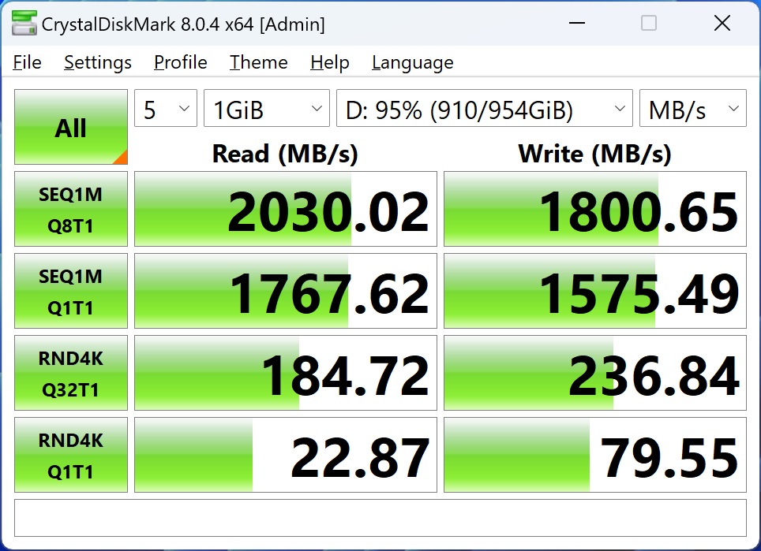Click the RND4K Q32T1 read result 184.72
The image size is (761, 551).
(286, 373)
